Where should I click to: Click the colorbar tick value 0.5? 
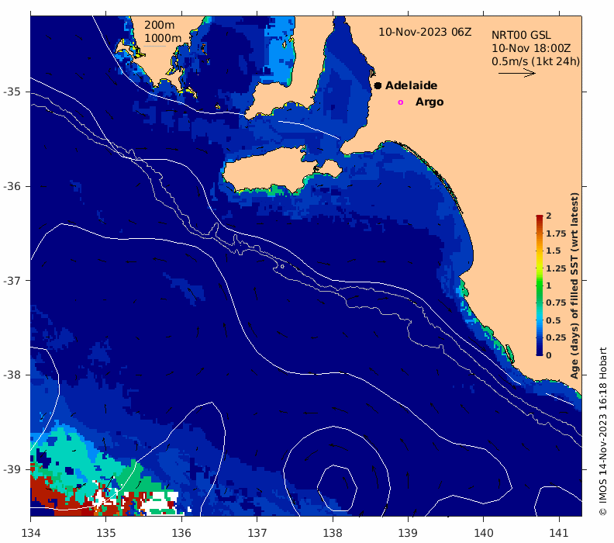click(554, 320)
